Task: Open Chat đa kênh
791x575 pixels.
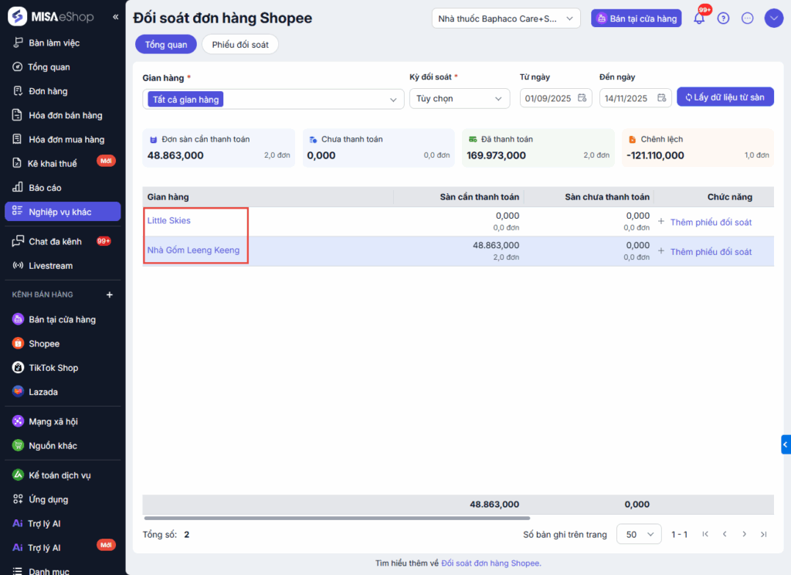Action: coord(63,242)
